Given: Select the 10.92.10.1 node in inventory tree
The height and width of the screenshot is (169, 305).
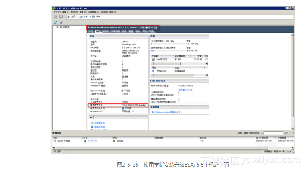Looking at the screenshot, I should [64, 27].
